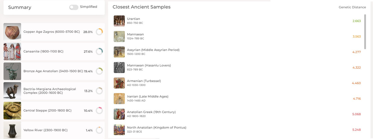Click the Bronze Age Anatolian ring chart

coord(99,71)
